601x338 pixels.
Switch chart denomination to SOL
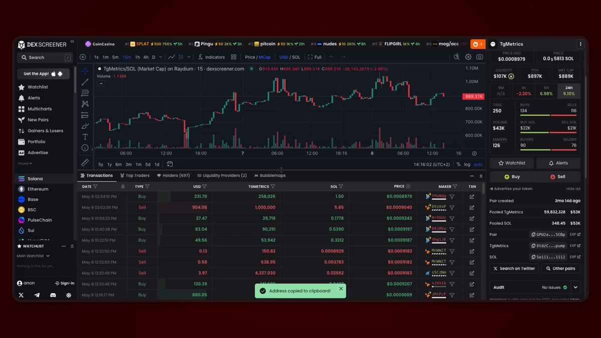(x=296, y=57)
